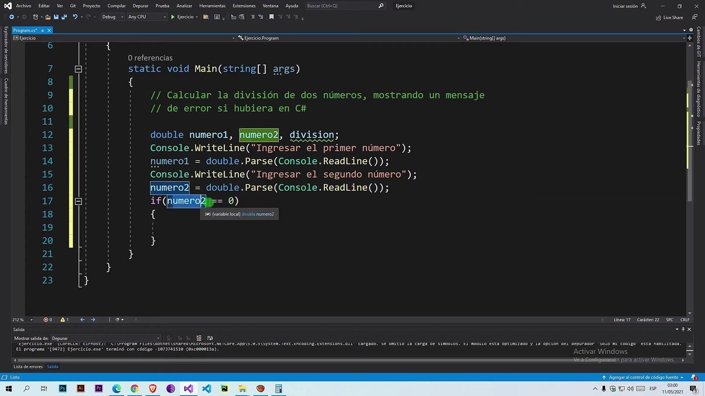Toggle auto-hide pin of Salida panel

click(683, 329)
